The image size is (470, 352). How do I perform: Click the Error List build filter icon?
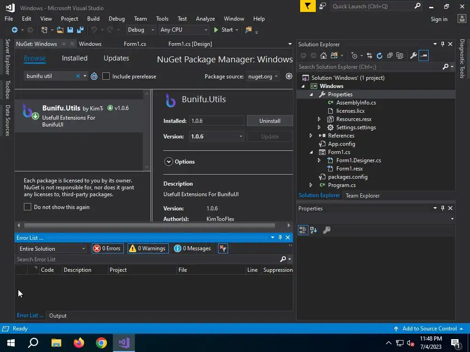[223, 248]
